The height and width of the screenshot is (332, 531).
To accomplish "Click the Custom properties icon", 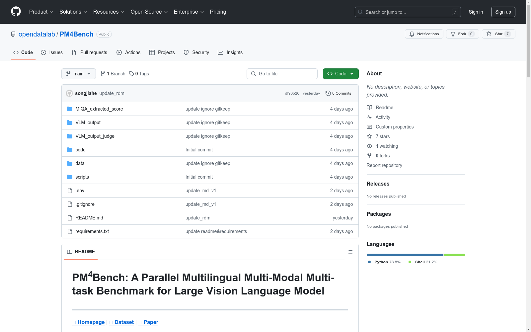I will tap(369, 127).
